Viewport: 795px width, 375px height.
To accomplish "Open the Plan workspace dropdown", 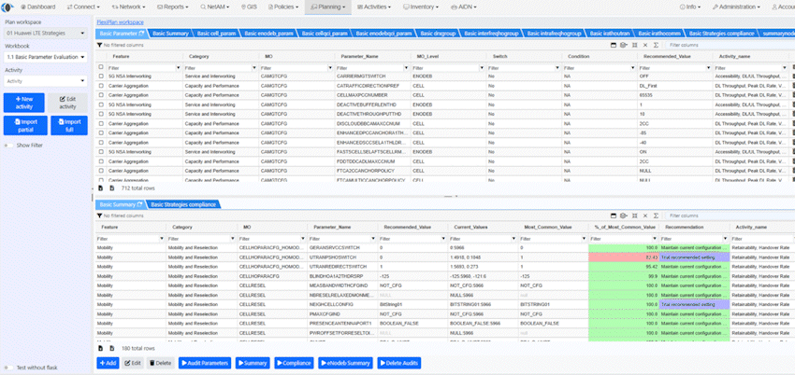I will [x=45, y=33].
